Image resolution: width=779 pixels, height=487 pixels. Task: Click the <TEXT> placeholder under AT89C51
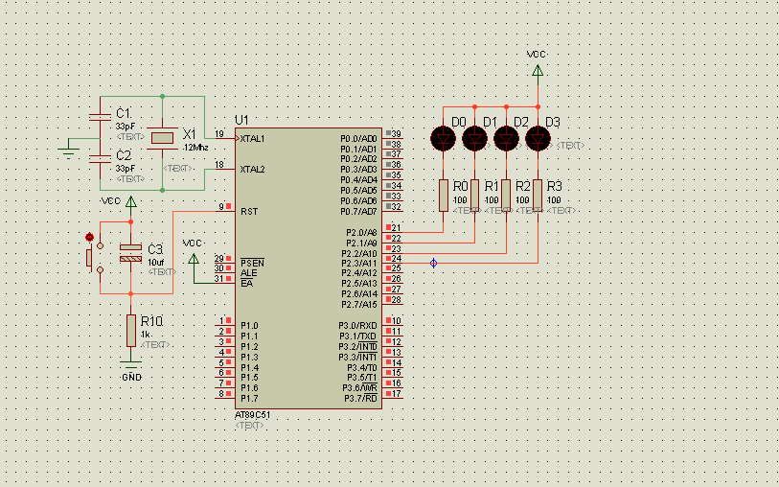coord(249,426)
